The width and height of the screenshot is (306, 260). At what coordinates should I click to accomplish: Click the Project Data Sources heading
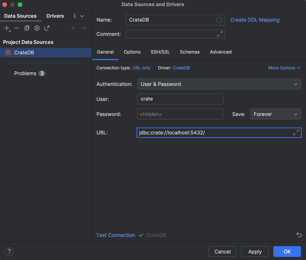[x=28, y=42]
